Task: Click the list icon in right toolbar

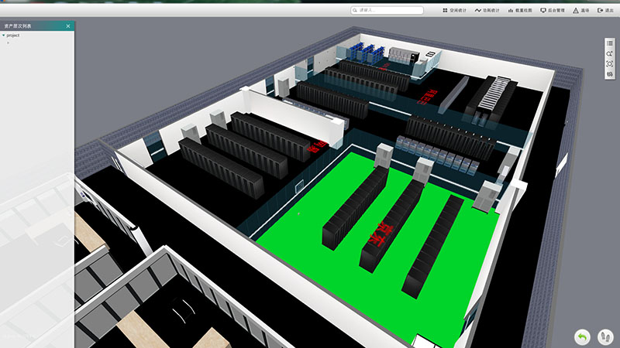Action: pyautogui.click(x=610, y=43)
